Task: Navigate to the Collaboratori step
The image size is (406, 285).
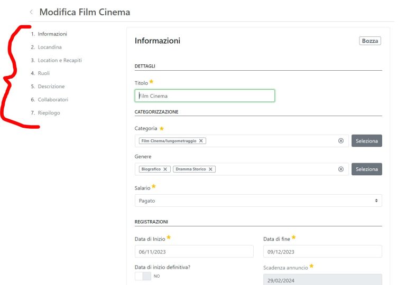Action: 52,100
